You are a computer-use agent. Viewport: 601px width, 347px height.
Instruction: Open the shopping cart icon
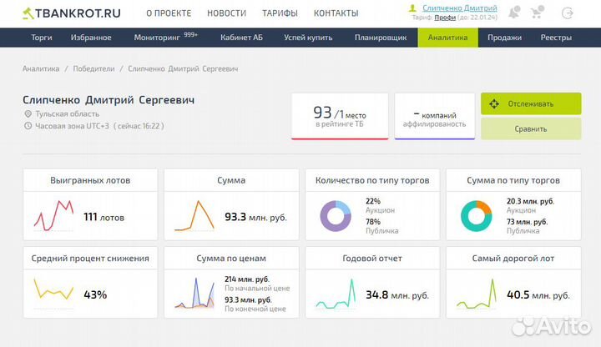click(538, 13)
